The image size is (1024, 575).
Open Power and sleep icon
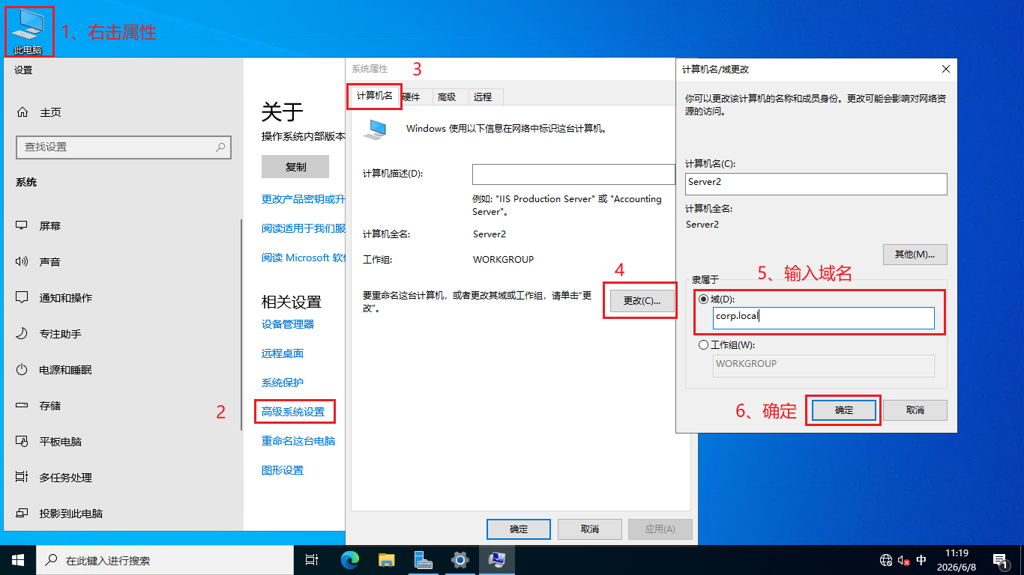point(22,370)
